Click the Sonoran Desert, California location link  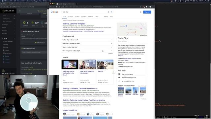click(130, 59)
